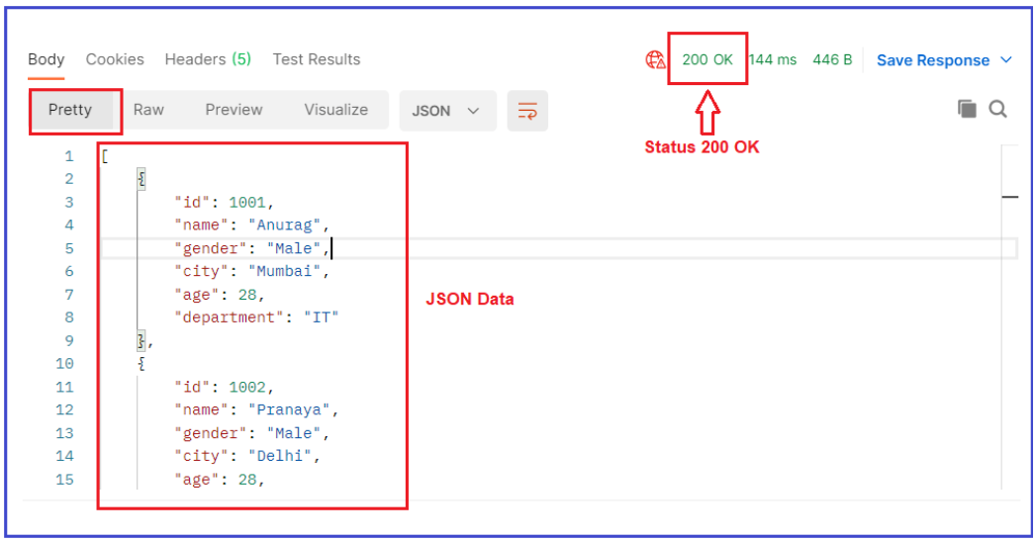Select the Visualize view mode
Screen dimensions: 1036x541
(x=336, y=110)
